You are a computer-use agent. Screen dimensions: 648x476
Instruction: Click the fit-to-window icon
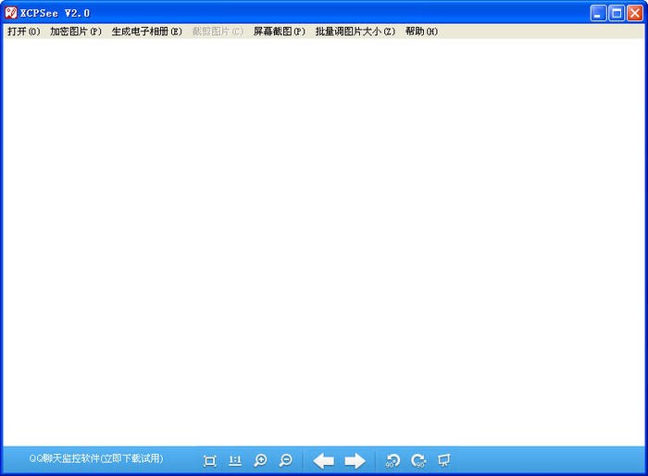210,460
